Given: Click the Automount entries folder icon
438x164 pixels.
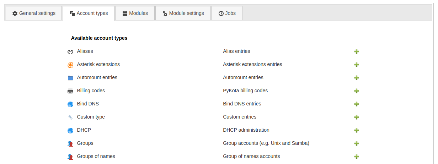Looking at the screenshot, I should coord(70,78).
